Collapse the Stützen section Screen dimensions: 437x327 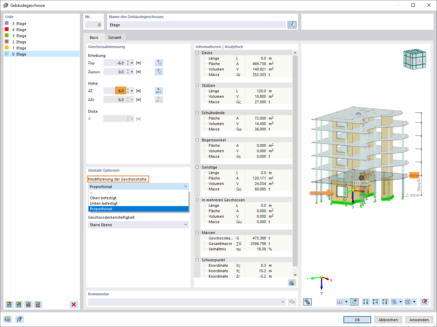click(197, 85)
